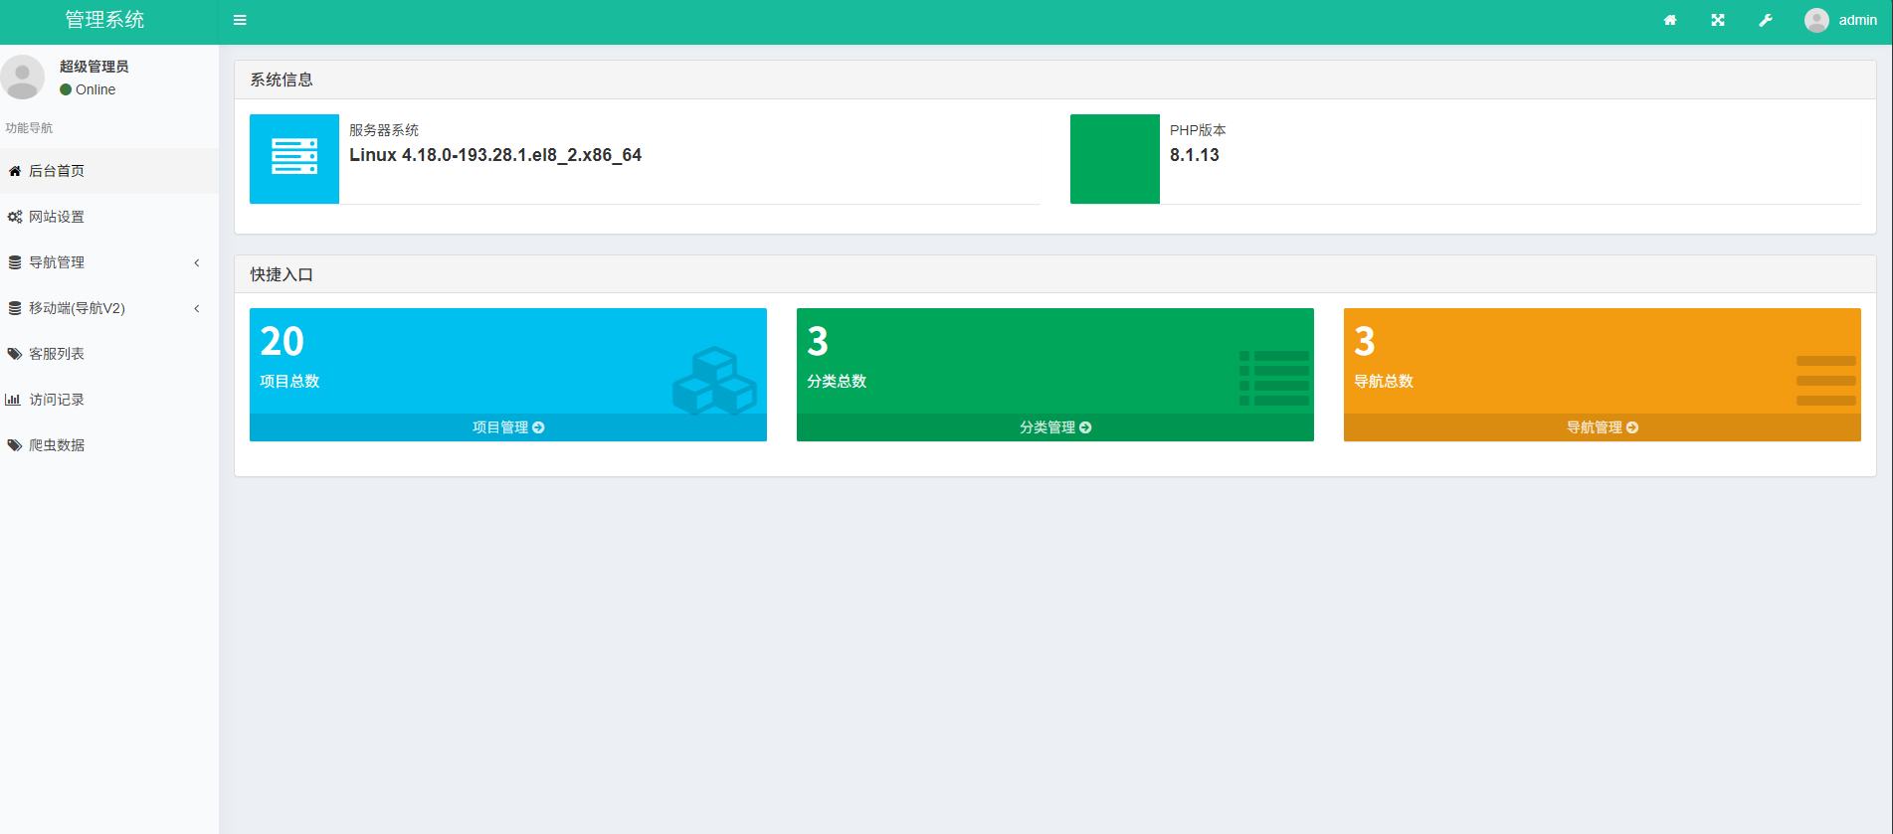
Task: Expand the 移动端(导航V2) submenu chevron
Action: pos(197,308)
